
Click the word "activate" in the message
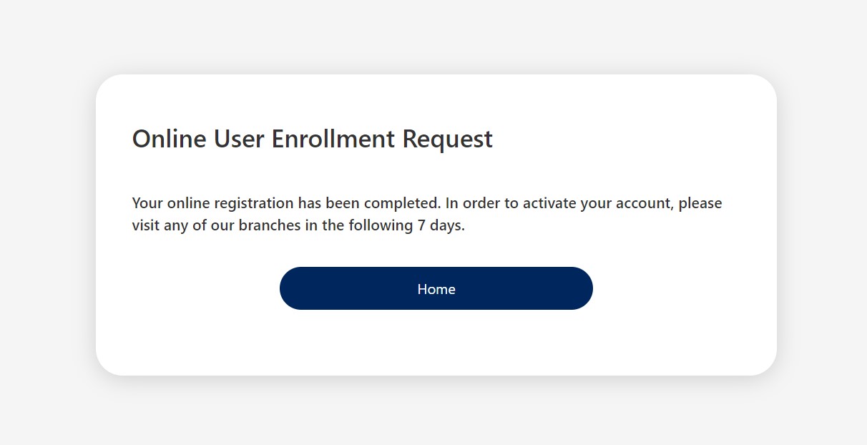point(549,203)
